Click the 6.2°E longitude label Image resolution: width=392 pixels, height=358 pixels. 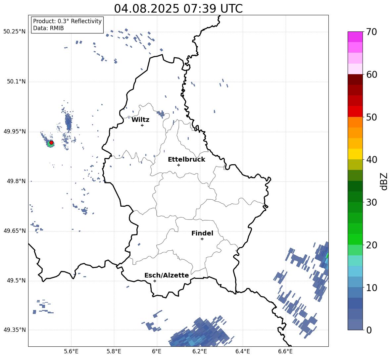[x=200, y=351]
